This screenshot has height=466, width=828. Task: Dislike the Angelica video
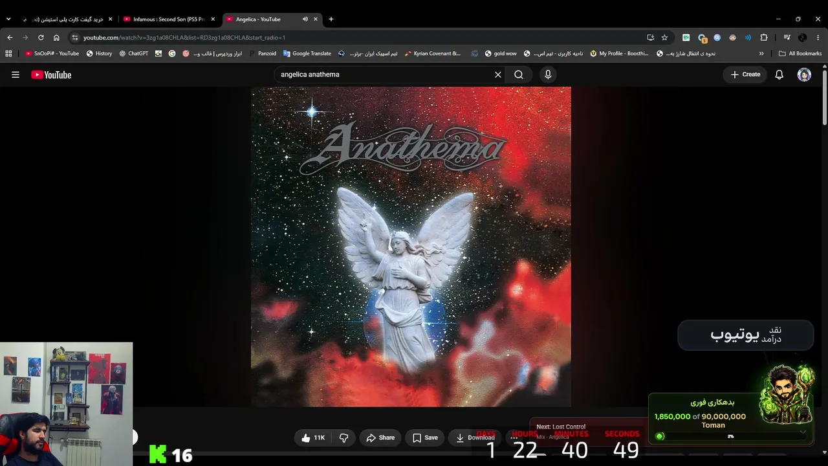click(344, 438)
